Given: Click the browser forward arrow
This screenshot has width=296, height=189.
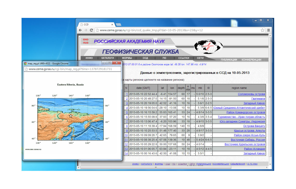Looking at the screenshot, I should [86, 30].
